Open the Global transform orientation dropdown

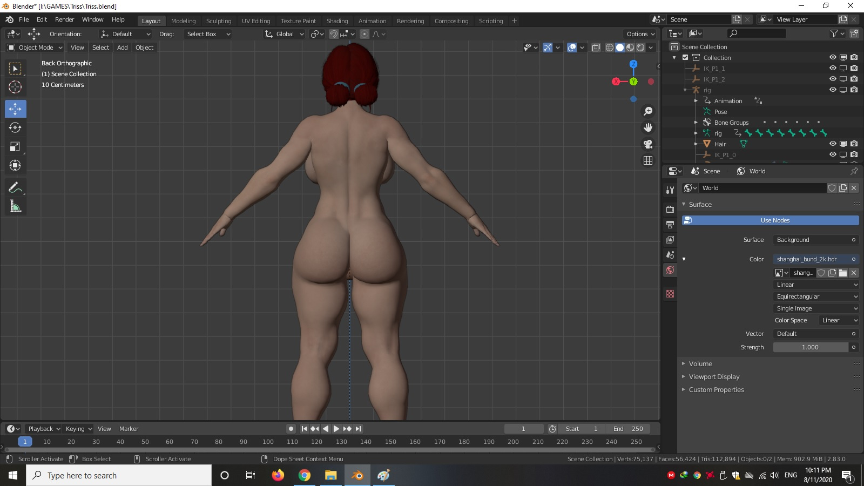coord(285,34)
